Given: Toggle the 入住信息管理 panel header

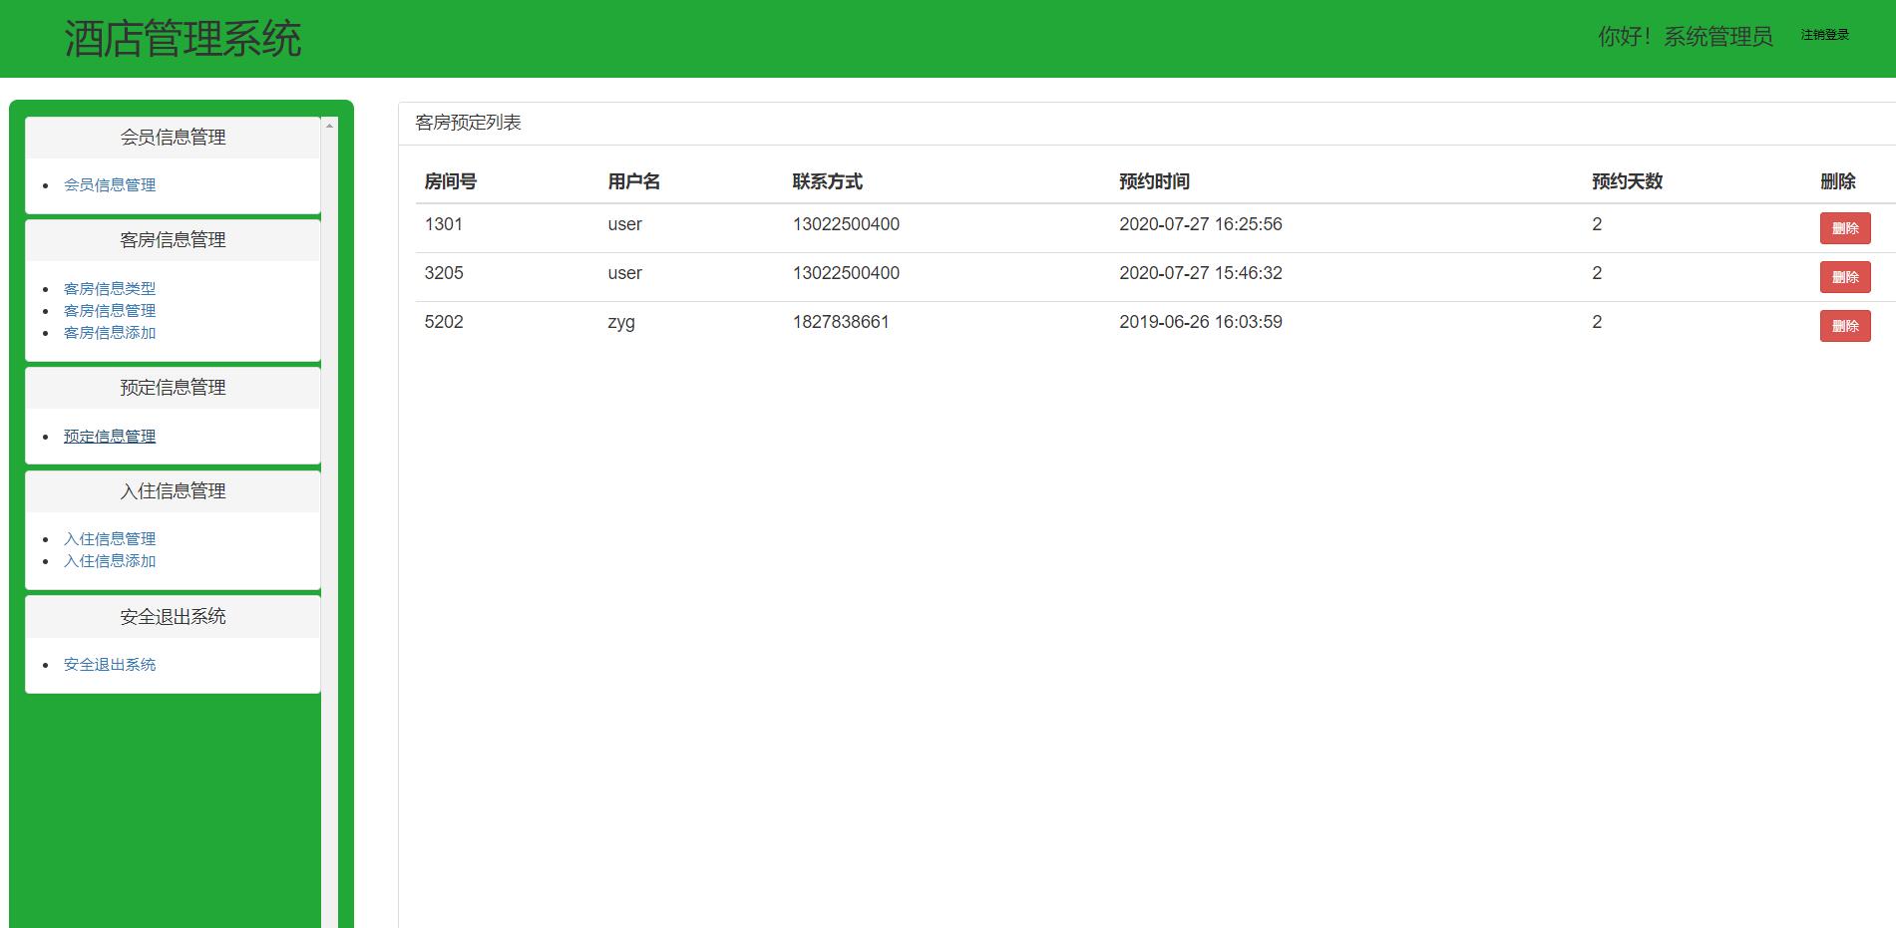Looking at the screenshot, I should click(173, 491).
